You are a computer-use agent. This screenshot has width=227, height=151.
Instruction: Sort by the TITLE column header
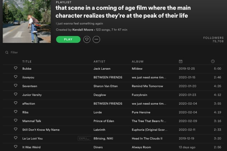(27, 61)
